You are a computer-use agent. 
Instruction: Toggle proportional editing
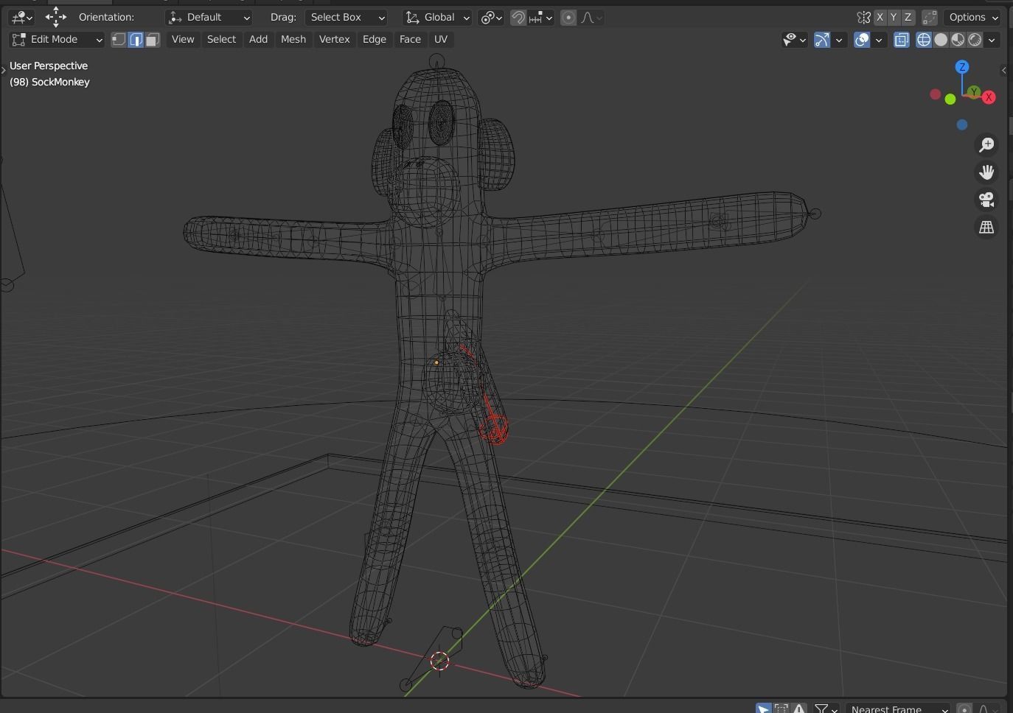pos(568,17)
